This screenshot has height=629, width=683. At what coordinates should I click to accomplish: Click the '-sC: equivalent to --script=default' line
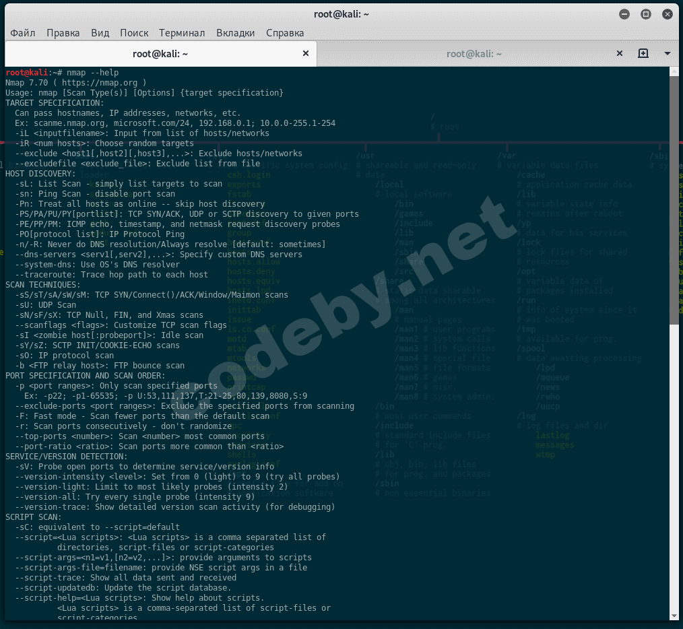pos(97,527)
